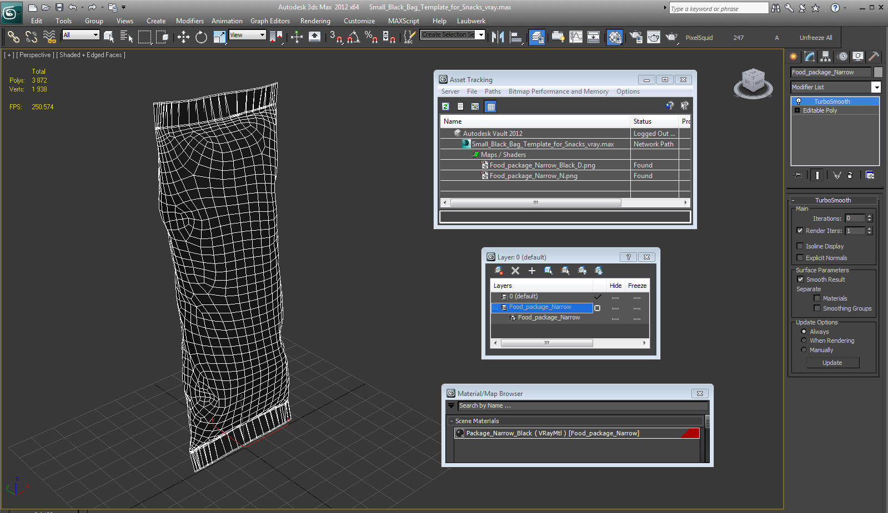Image resolution: width=888 pixels, height=513 pixels.
Task: Activate the Select and Scale tool
Action: coord(219,37)
